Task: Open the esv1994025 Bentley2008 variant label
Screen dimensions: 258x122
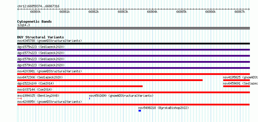Action: pyautogui.click(x=38, y=96)
